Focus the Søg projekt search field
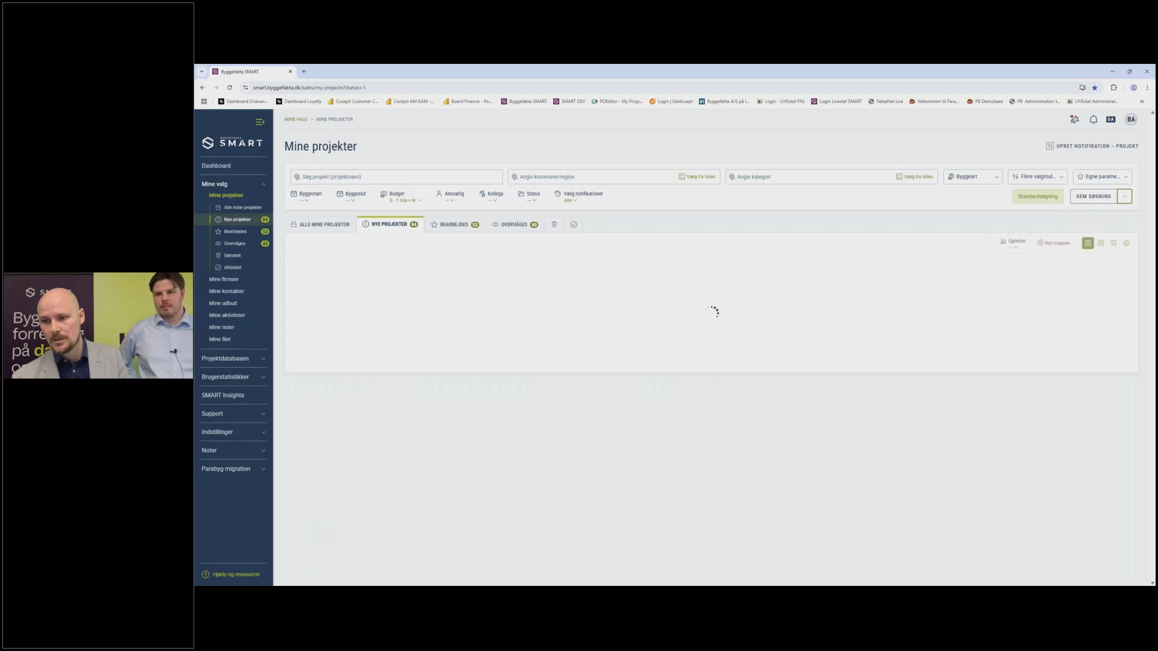The image size is (1158, 651). pyautogui.click(x=396, y=177)
